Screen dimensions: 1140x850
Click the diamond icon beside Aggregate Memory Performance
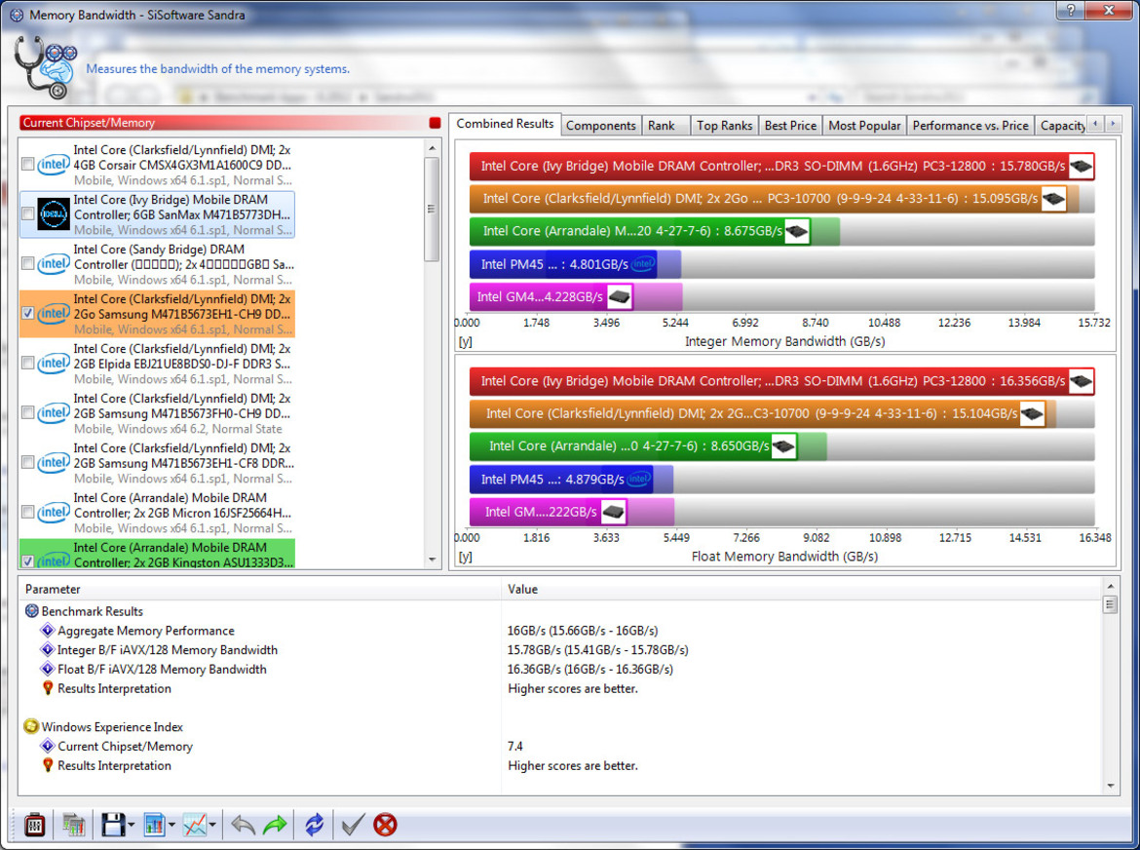[x=48, y=631]
